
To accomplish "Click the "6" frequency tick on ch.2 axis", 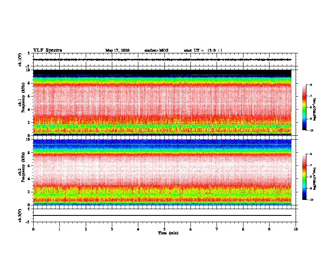I will 29,166.
